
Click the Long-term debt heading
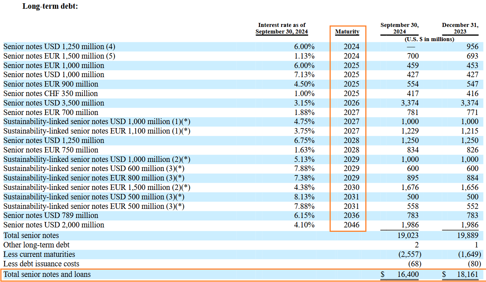coord(50,6)
